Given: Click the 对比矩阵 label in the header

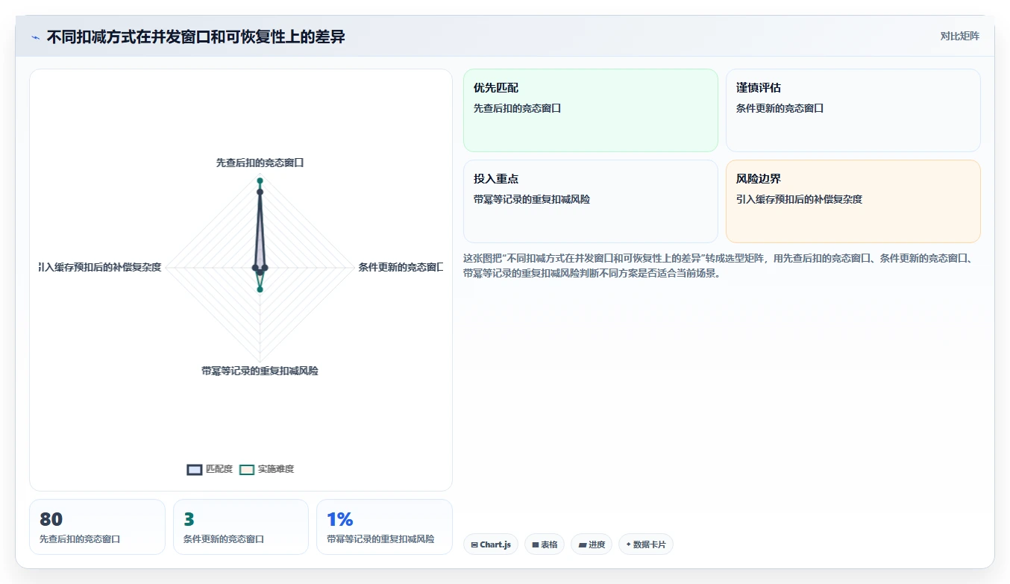Looking at the screenshot, I should (x=959, y=36).
